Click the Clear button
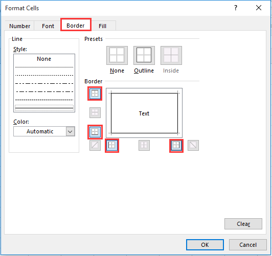The image size is (272, 256). (243, 224)
